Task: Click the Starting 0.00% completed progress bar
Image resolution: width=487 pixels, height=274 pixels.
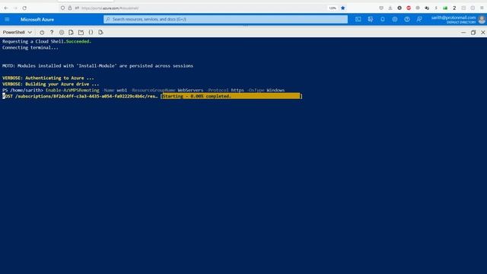Action: (x=231, y=97)
